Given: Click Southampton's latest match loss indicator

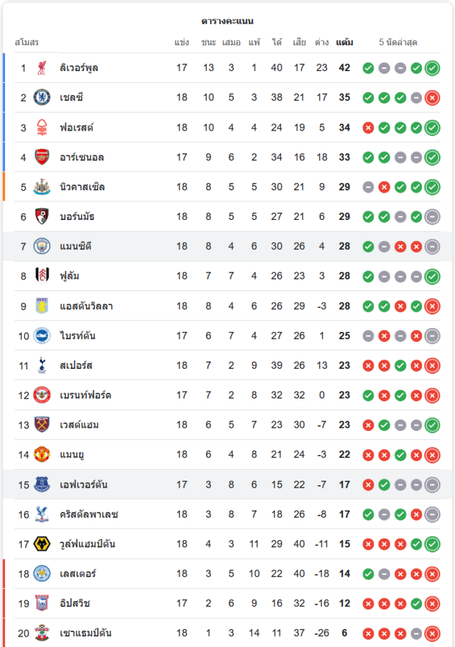Looking at the screenshot, I should point(432,633).
